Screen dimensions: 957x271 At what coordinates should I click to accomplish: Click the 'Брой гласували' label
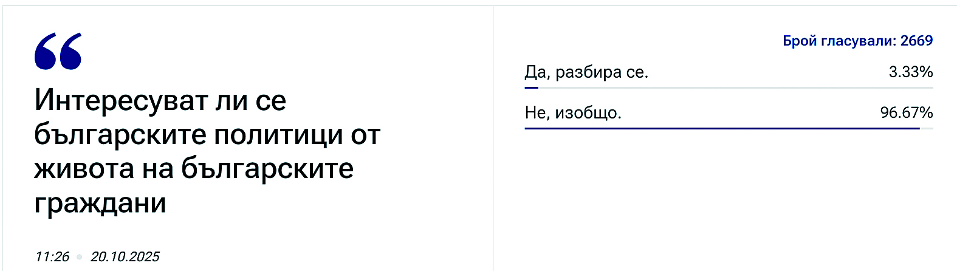839,41
